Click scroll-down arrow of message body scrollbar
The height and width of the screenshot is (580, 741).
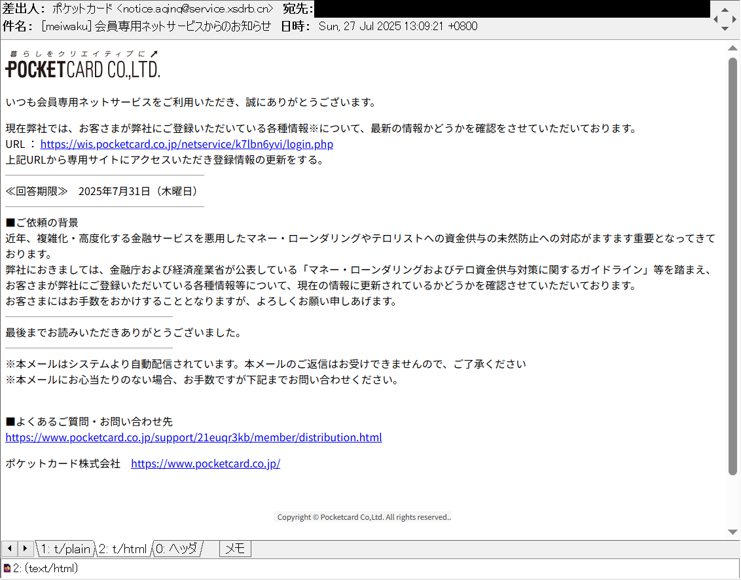pos(732,532)
